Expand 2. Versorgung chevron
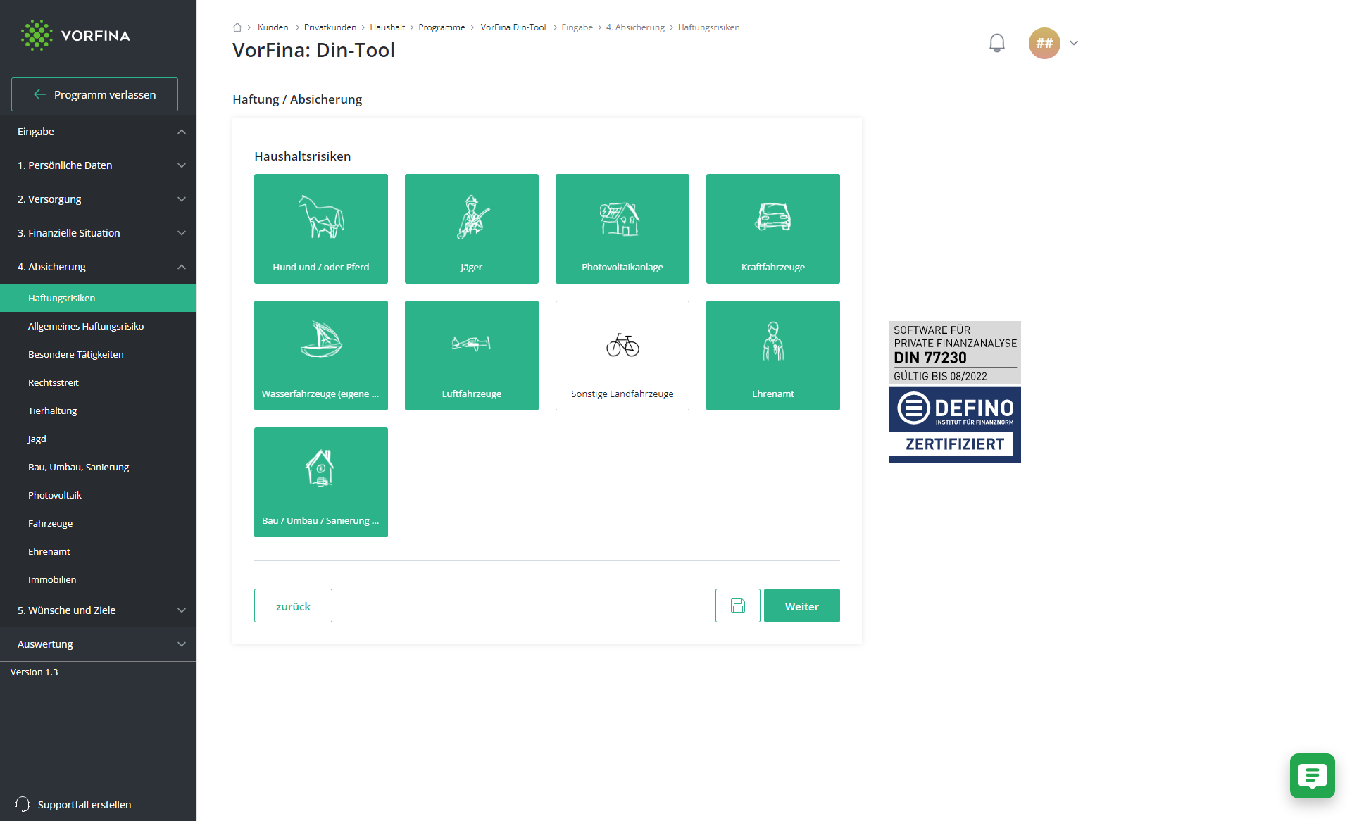 point(182,199)
